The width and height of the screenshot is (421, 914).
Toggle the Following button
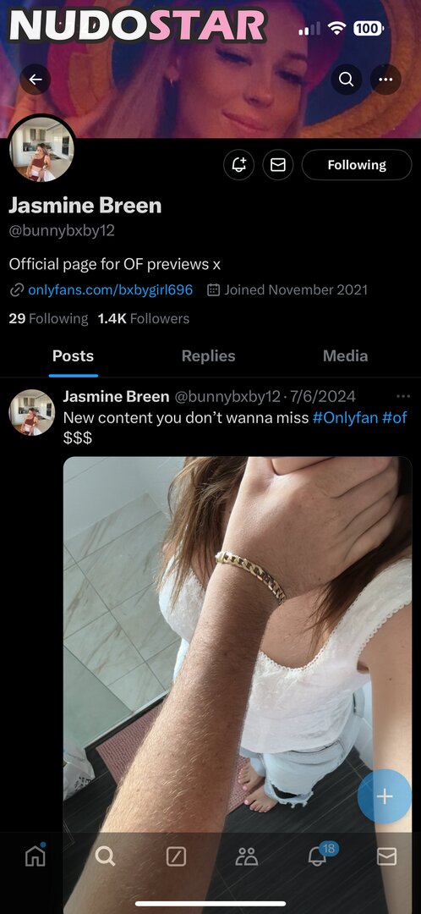(357, 165)
